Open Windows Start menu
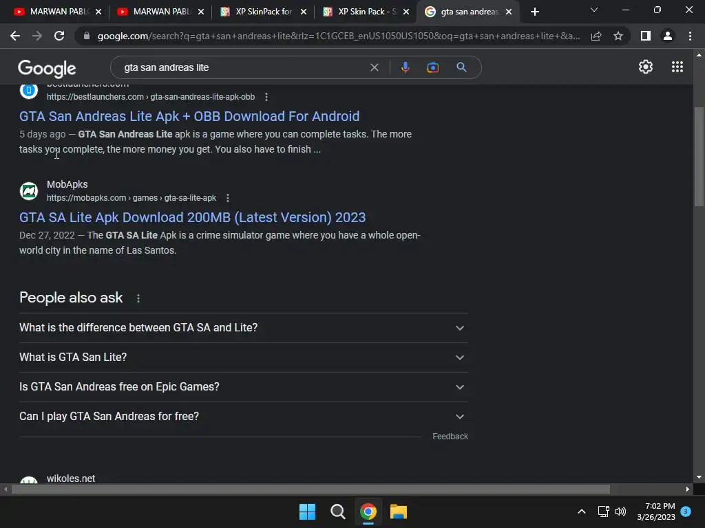The width and height of the screenshot is (705, 528). tap(308, 511)
